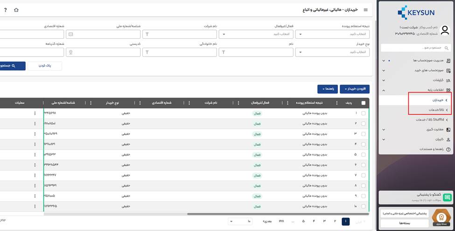Click the user profile avatar in the sidebar
The width and height of the screenshot is (455, 231).
click(x=445, y=31)
